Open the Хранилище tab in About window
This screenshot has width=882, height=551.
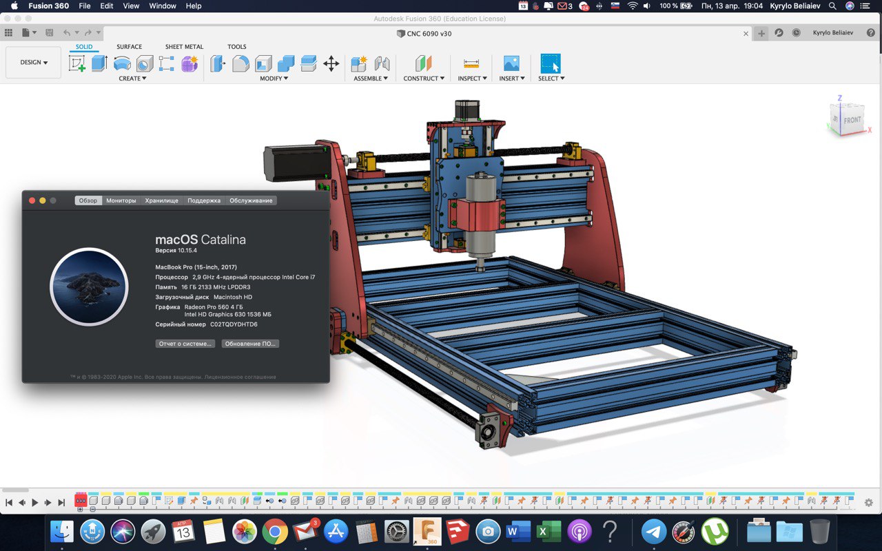point(161,200)
